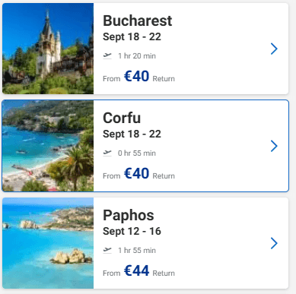Click the 1 hr 55 min flight duration
Image resolution: width=296 pixels, height=294 pixels.
[137, 251]
